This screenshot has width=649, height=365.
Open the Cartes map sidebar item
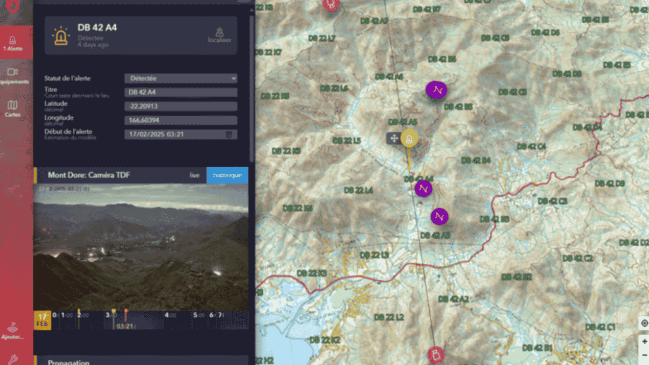13,109
